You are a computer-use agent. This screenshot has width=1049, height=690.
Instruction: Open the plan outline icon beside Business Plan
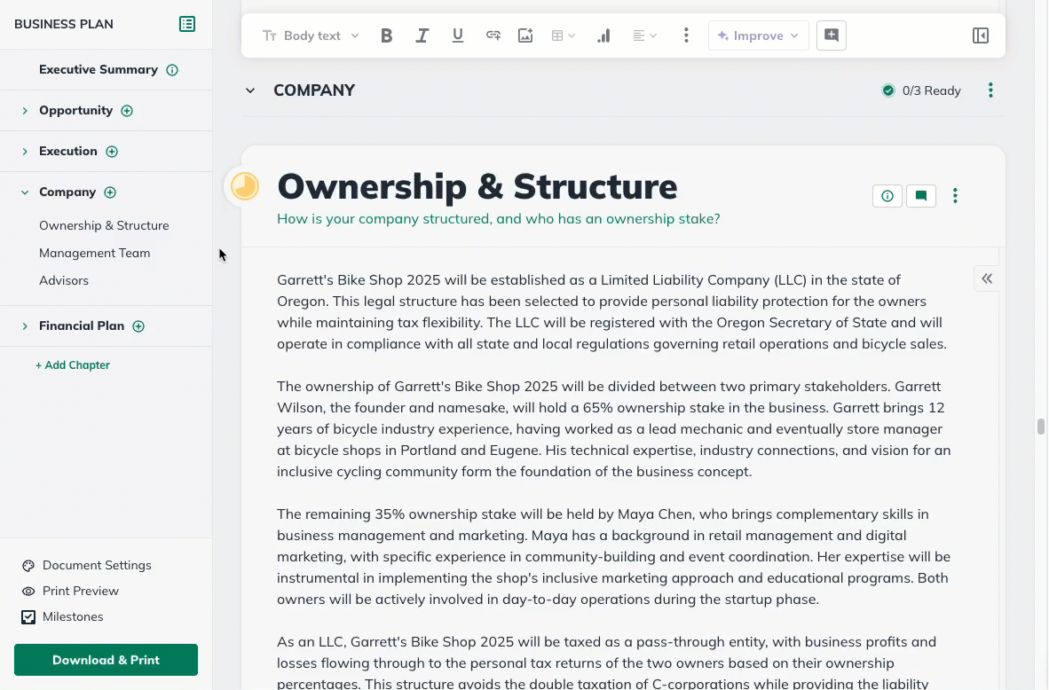(187, 24)
